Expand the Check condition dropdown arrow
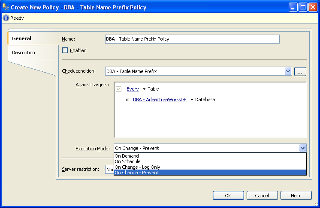Viewport: 320px width, 208px height. tap(288, 71)
